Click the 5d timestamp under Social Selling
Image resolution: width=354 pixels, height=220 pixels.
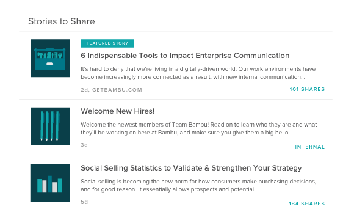(84, 202)
